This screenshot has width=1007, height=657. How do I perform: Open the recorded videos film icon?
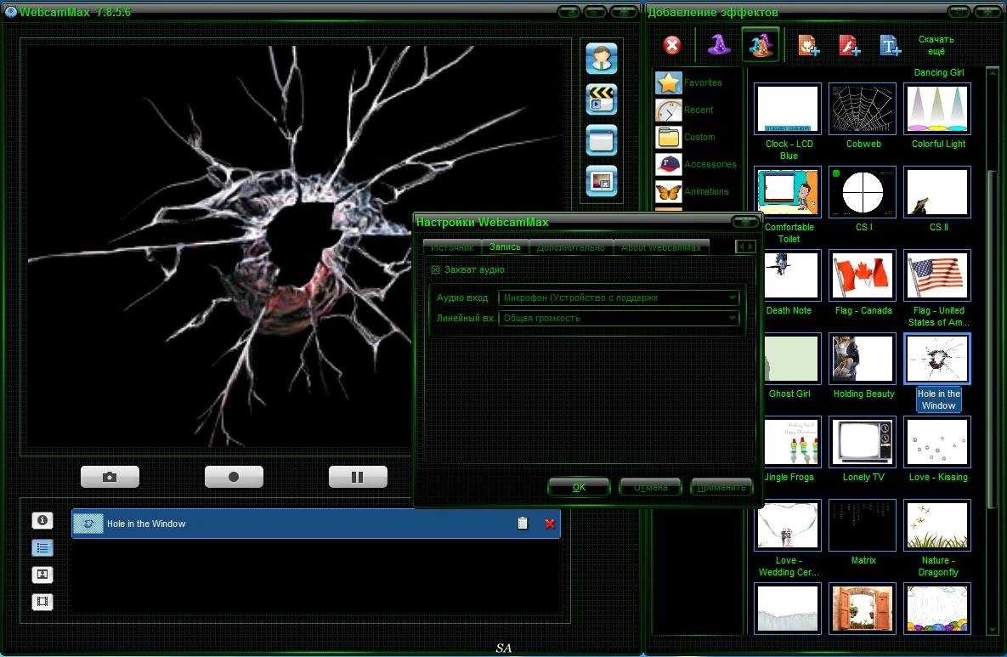tap(42, 602)
